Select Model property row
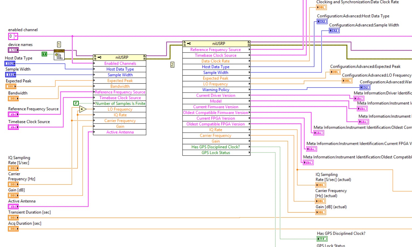The height and width of the screenshot is (247, 412). [216, 101]
